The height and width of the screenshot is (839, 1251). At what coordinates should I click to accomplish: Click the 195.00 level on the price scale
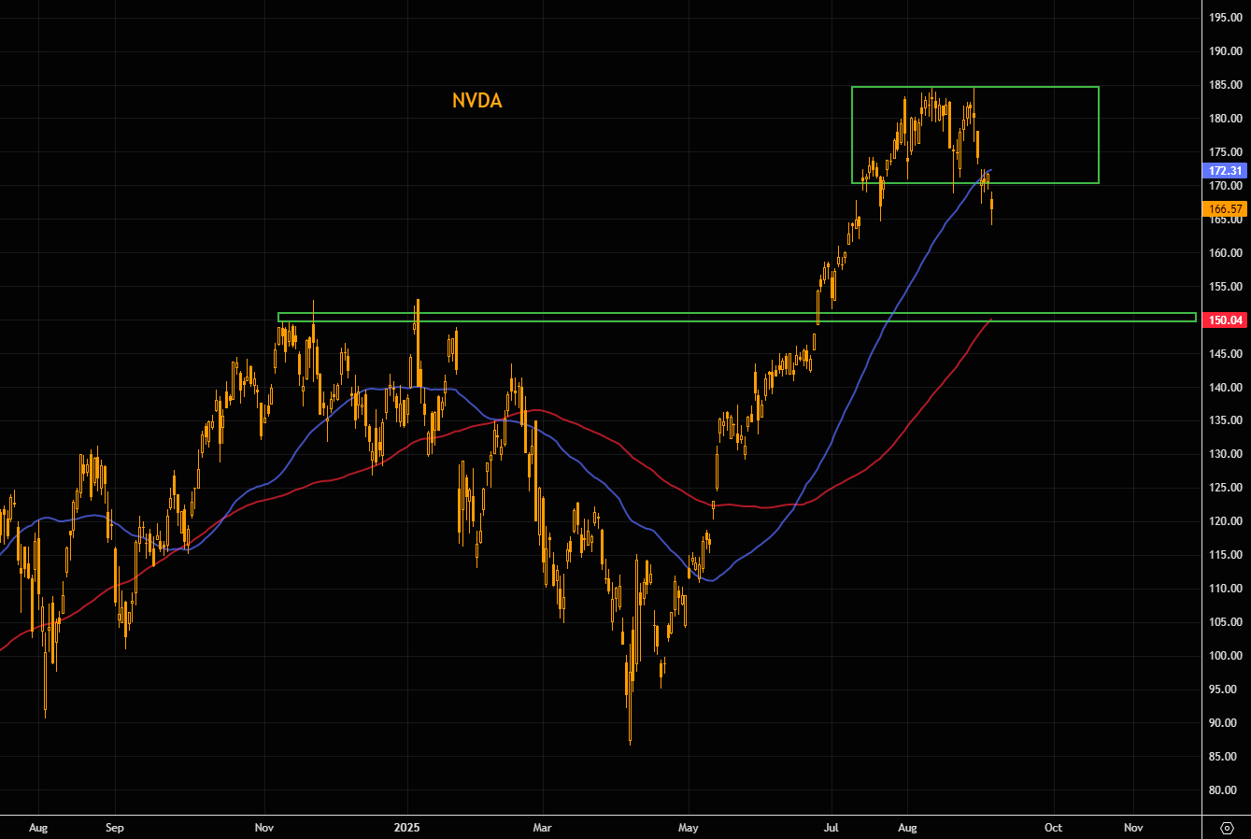click(x=1224, y=18)
